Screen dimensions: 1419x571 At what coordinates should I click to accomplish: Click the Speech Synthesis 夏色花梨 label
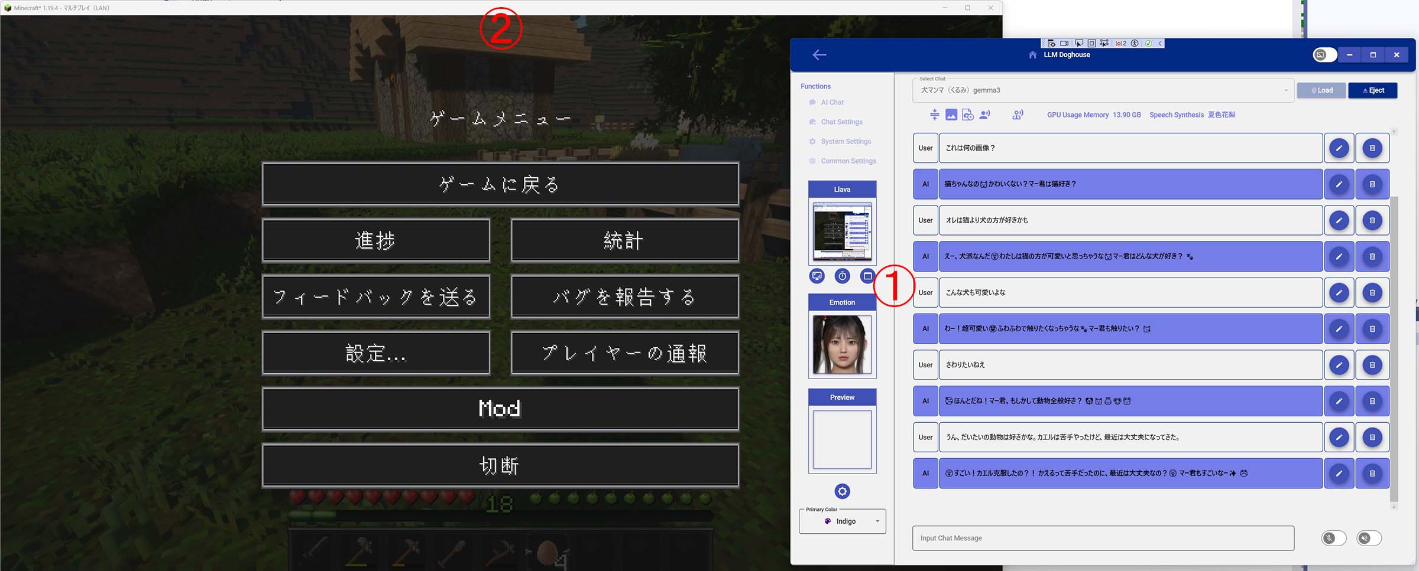(1192, 115)
